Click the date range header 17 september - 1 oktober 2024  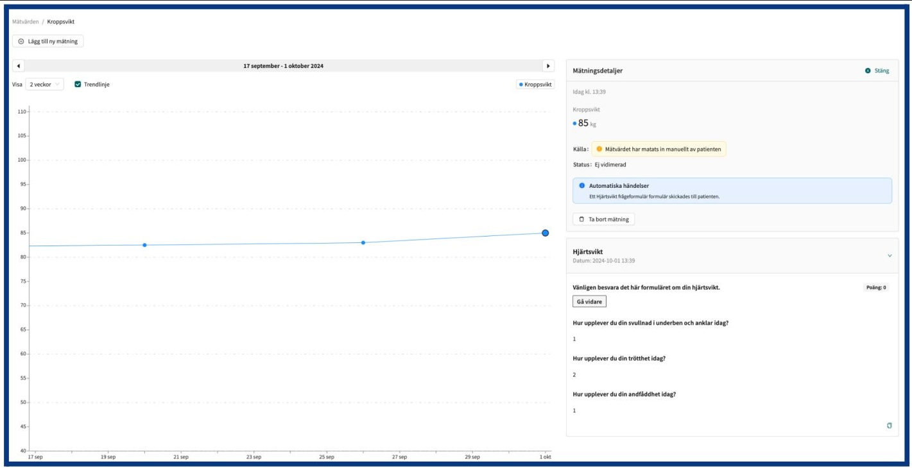(283, 66)
